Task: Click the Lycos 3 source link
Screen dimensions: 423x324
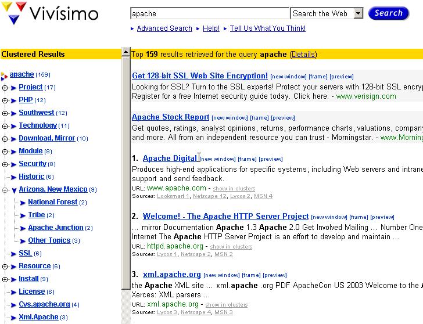Action: coord(167,312)
